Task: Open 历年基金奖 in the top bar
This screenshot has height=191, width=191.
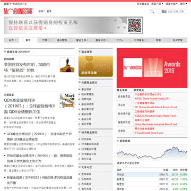Action: click(x=143, y=4)
